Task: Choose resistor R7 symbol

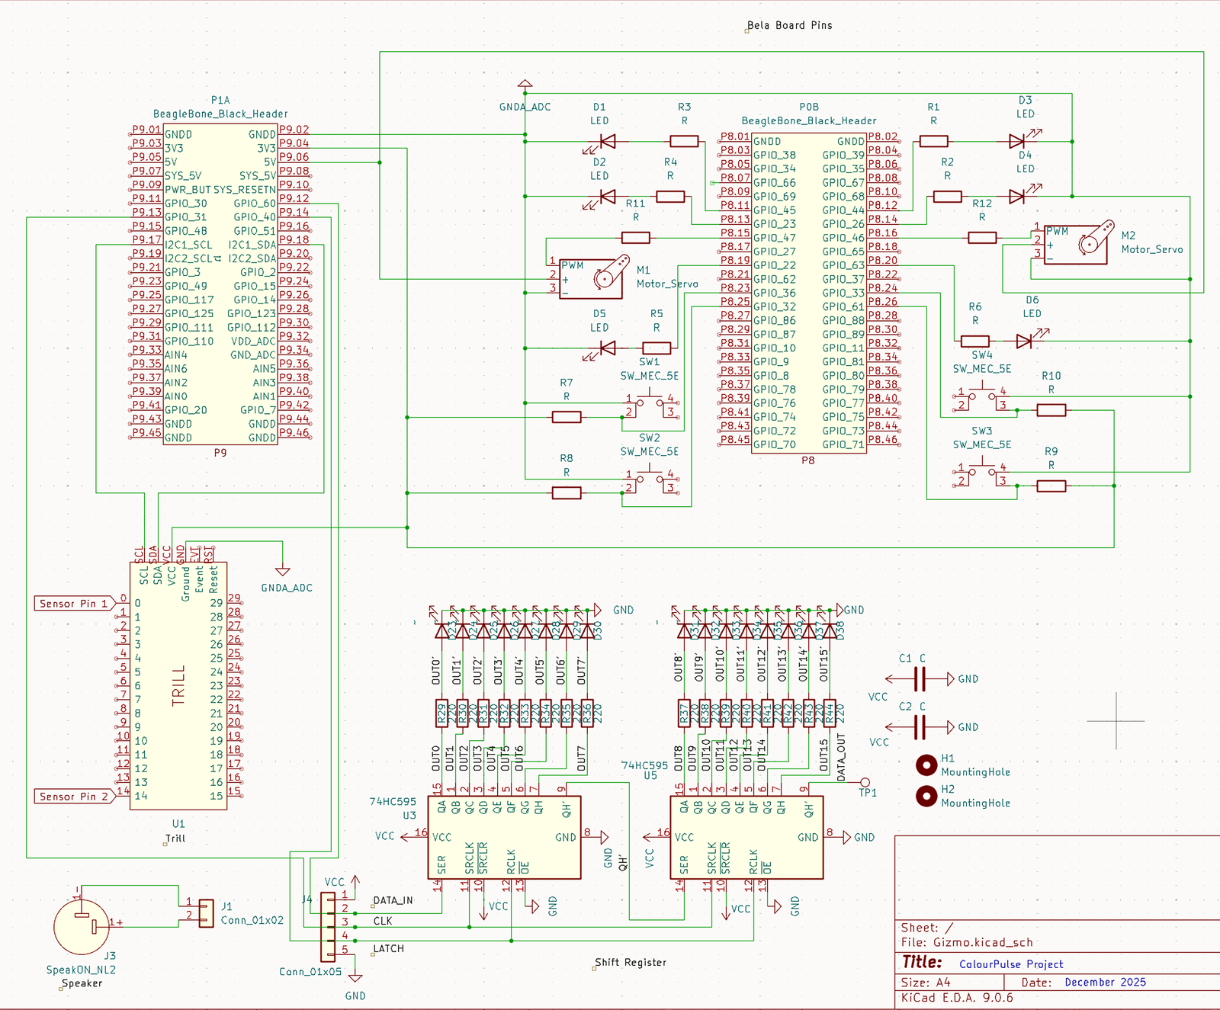Action: [567, 417]
